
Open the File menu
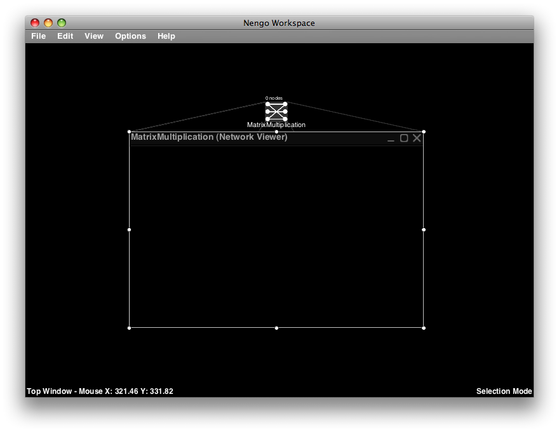pos(39,36)
